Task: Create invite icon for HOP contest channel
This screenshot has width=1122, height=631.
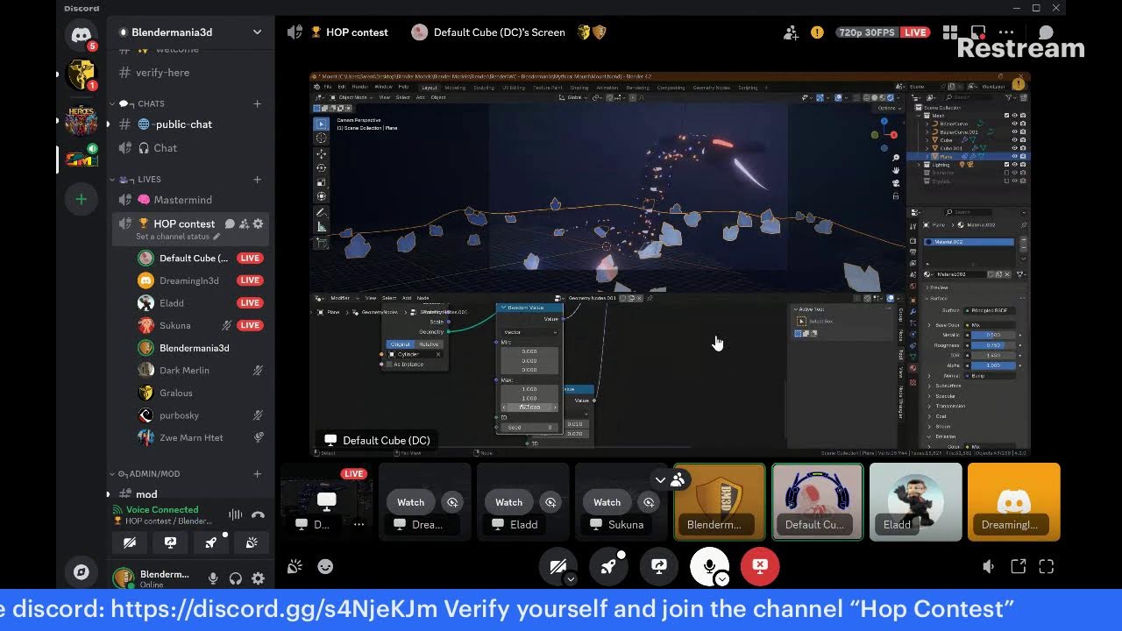Action: click(244, 223)
